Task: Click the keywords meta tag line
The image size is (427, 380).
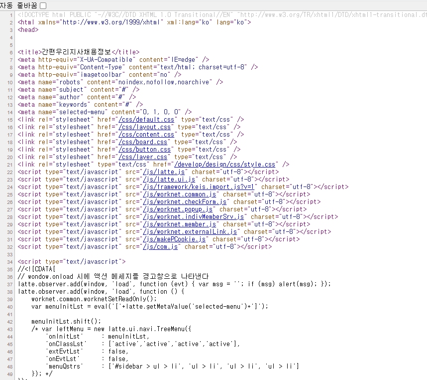Action: click(x=80, y=105)
